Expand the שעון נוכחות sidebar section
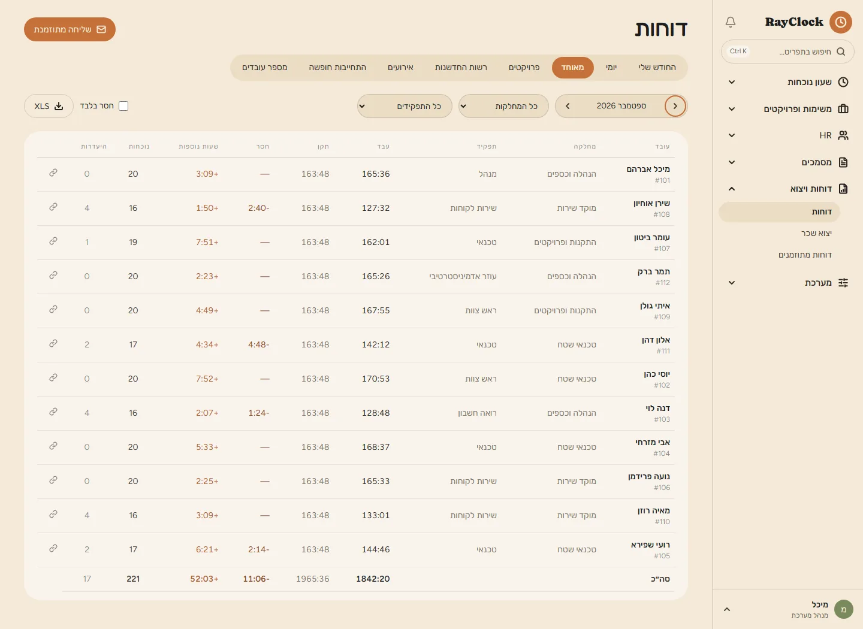 731,82
